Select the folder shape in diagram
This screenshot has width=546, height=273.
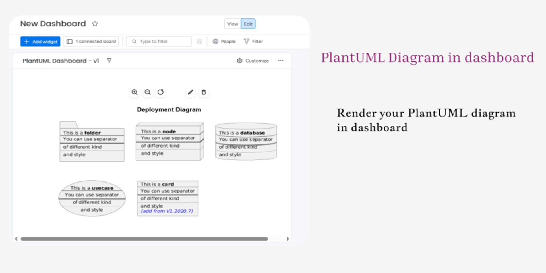pos(92,142)
